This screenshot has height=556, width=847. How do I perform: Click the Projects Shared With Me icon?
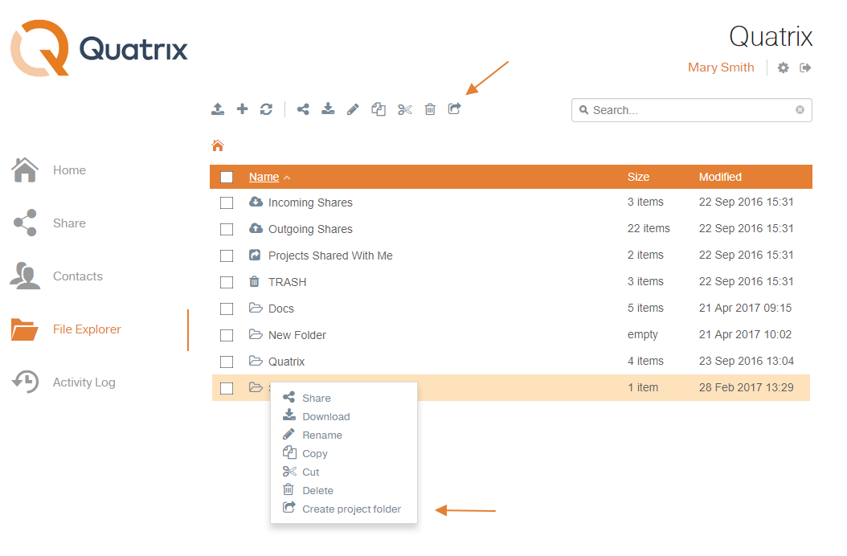(255, 255)
